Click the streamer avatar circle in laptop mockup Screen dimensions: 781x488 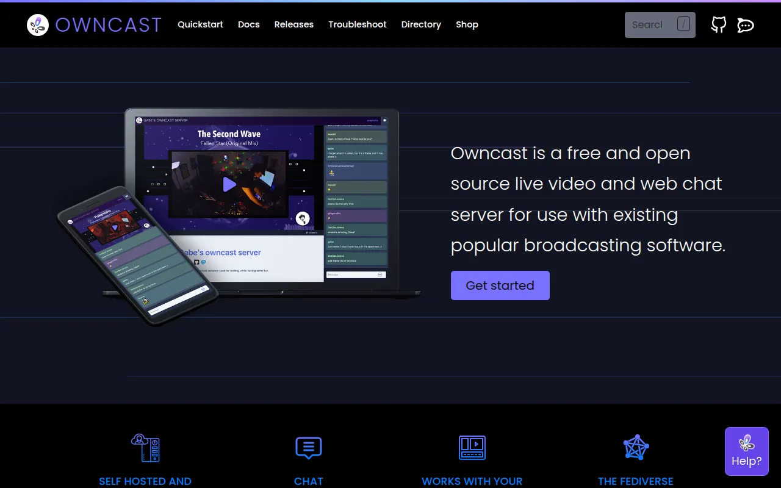303,218
